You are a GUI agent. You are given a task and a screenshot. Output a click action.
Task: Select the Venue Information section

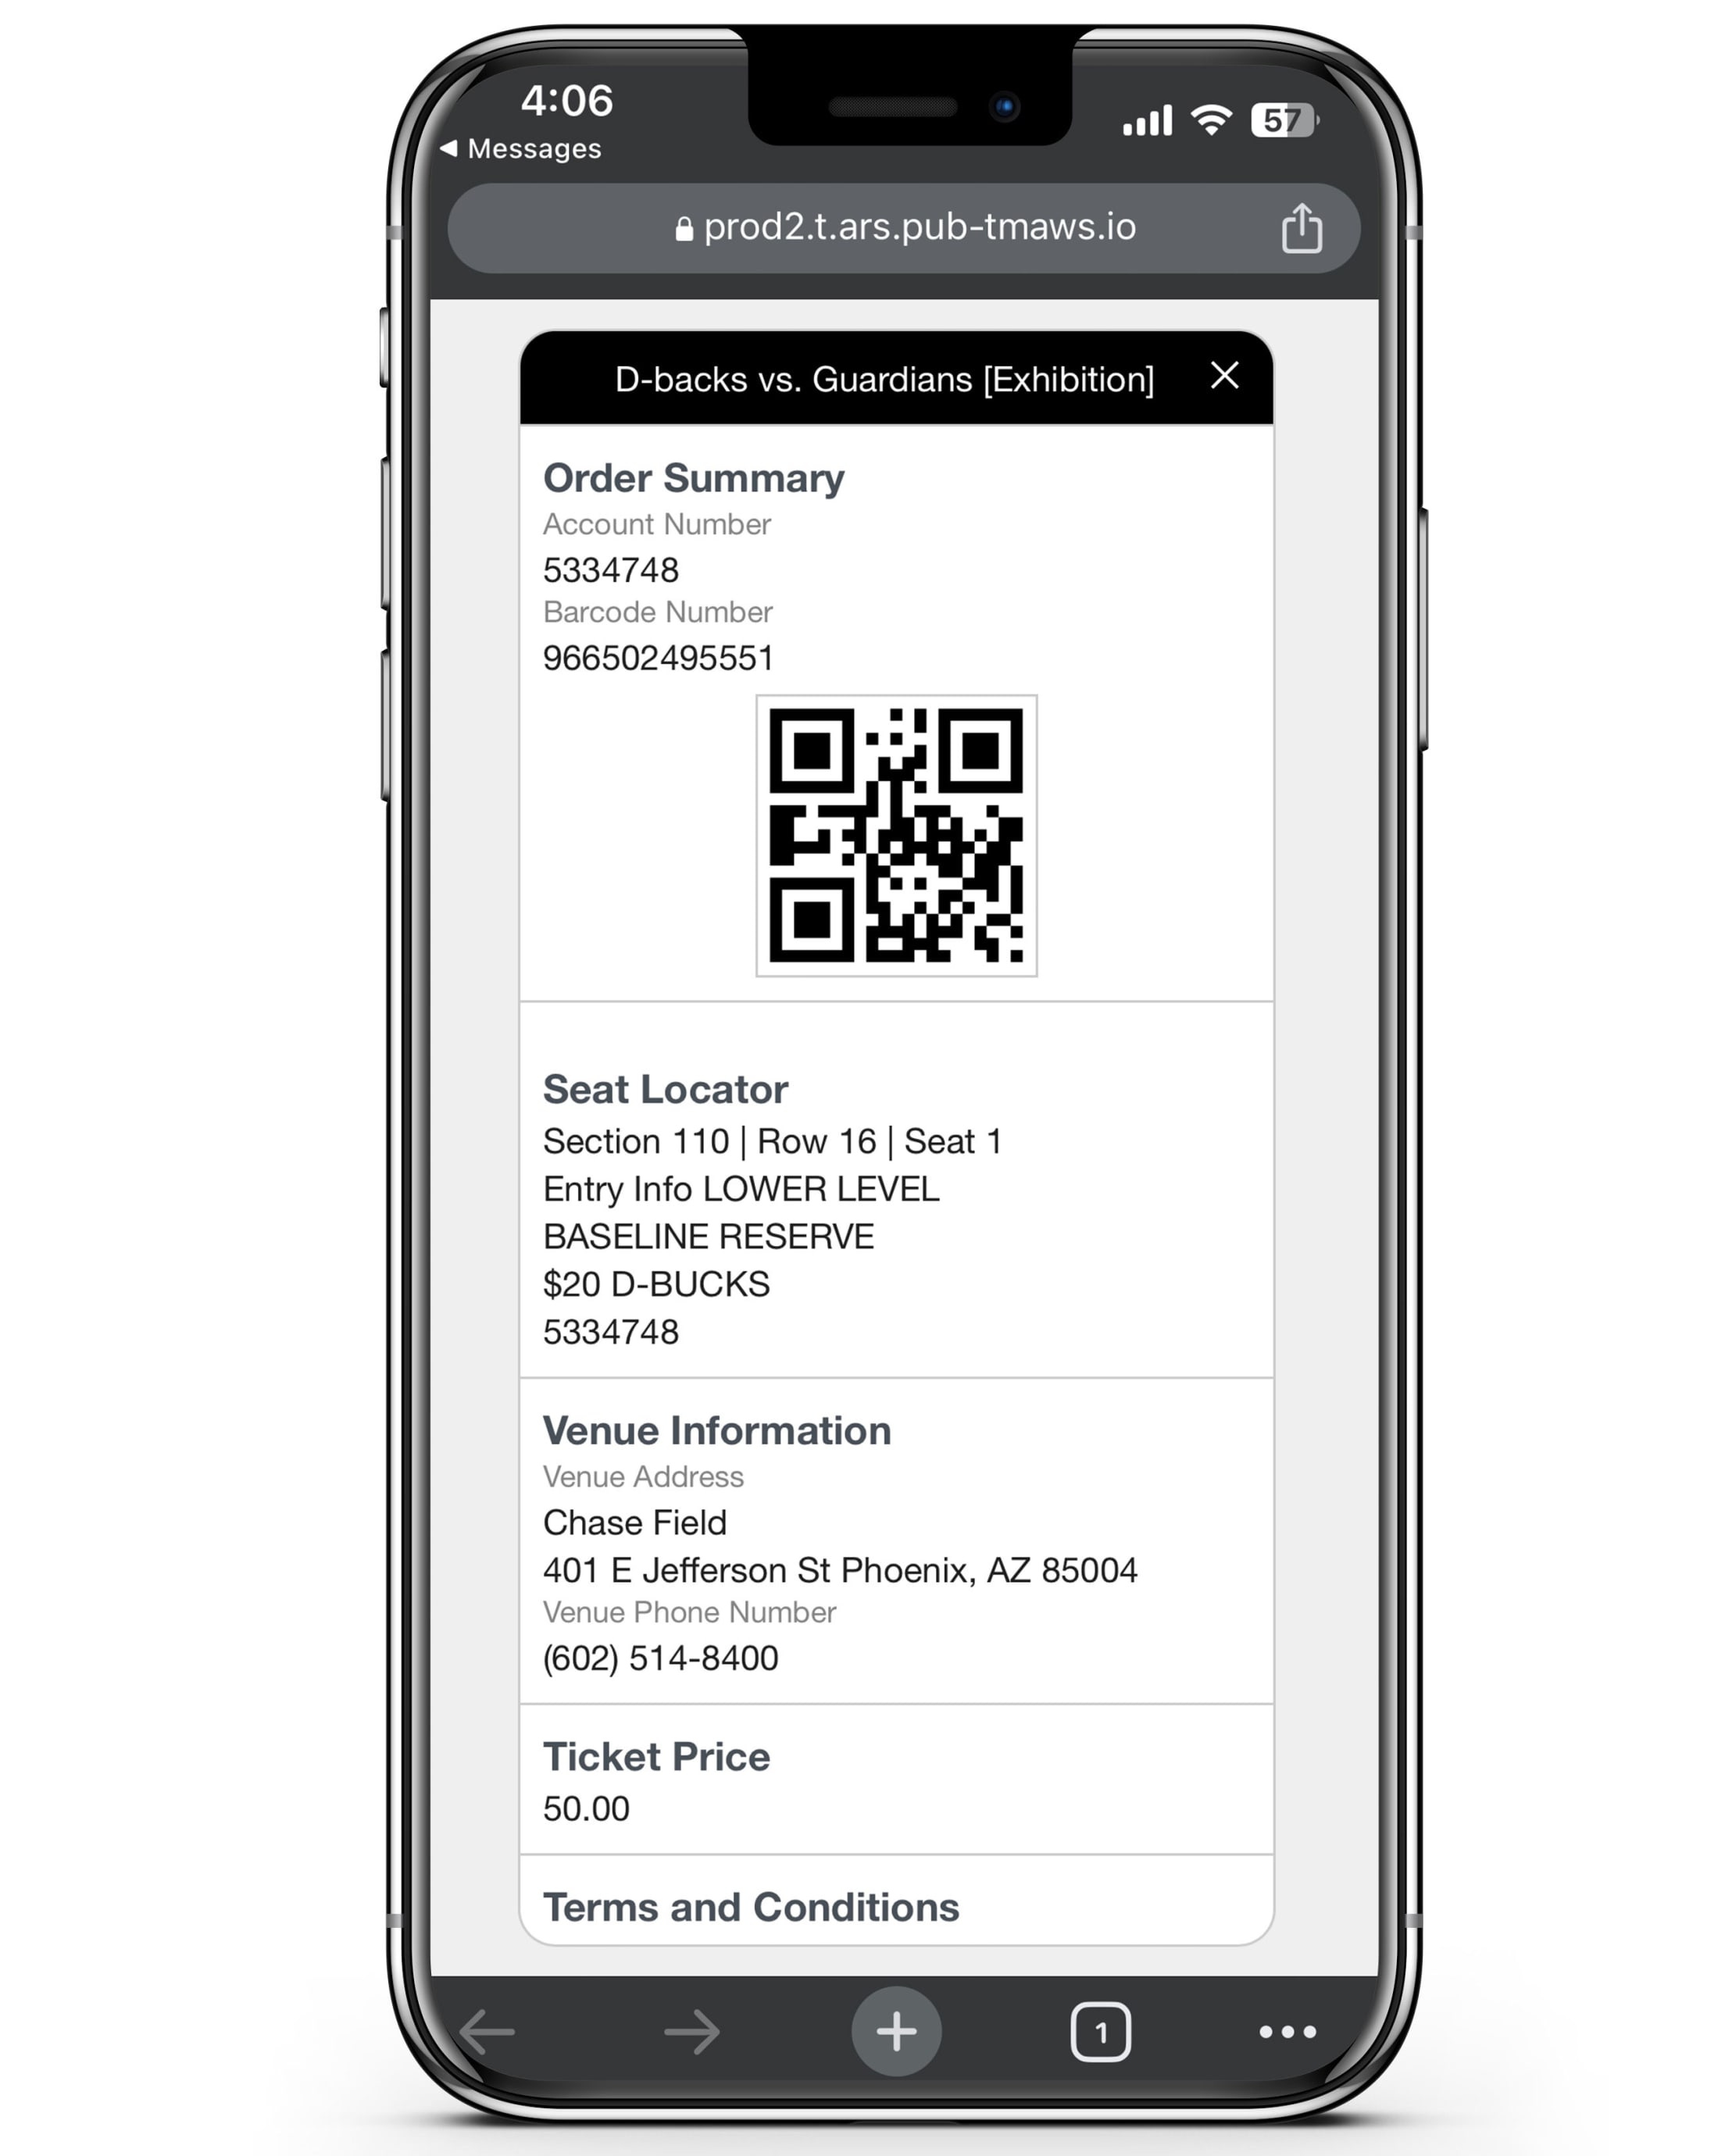click(x=896, y=1551)
